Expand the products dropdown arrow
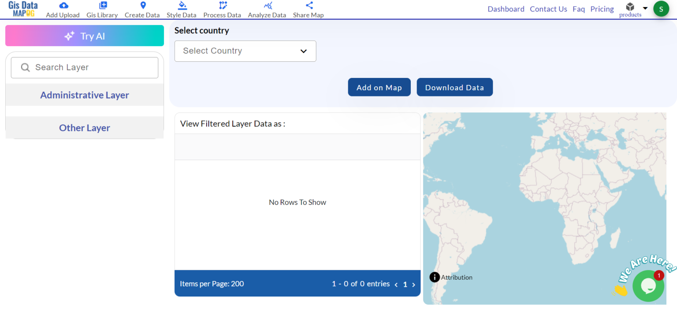Viewport: 677px width, 311px height. 645,8
